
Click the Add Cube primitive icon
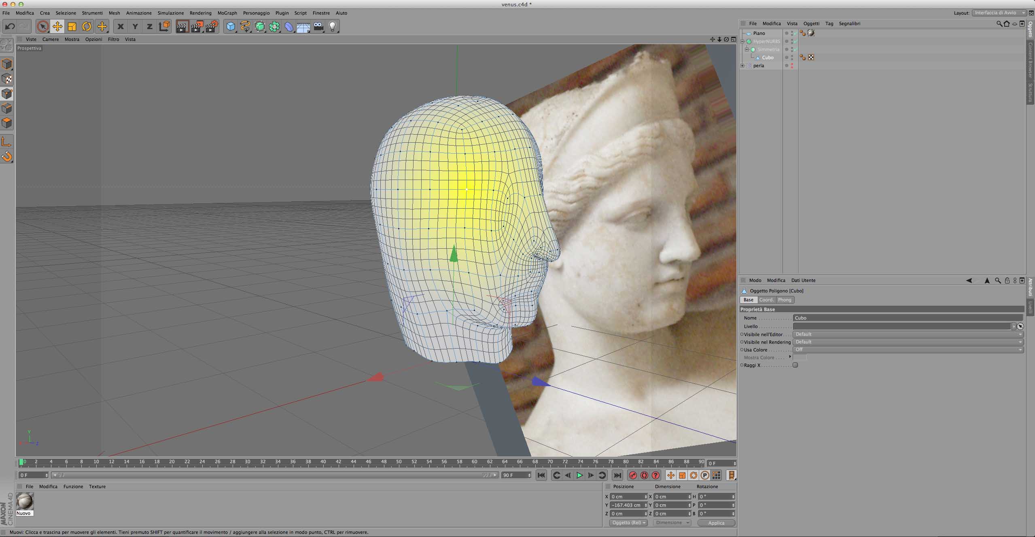tap(231, 27)
